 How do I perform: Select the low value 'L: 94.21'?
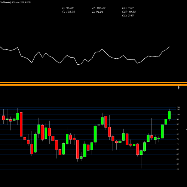click(98, 12)
